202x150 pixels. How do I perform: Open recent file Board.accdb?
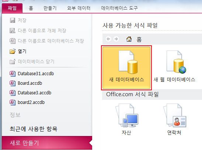(x=30, y=83)
